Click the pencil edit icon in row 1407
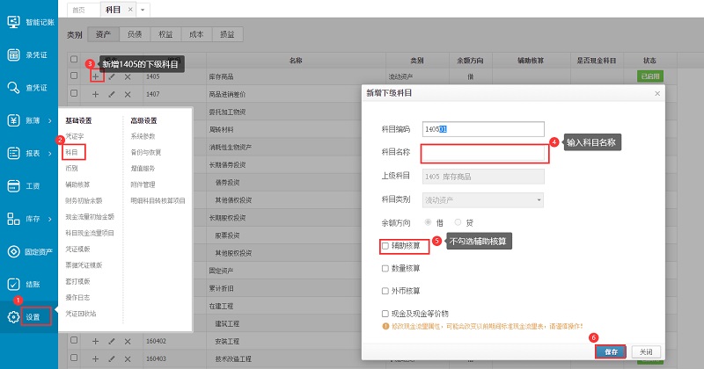Screen dimensions: 704x369 [x=112, y=94]
